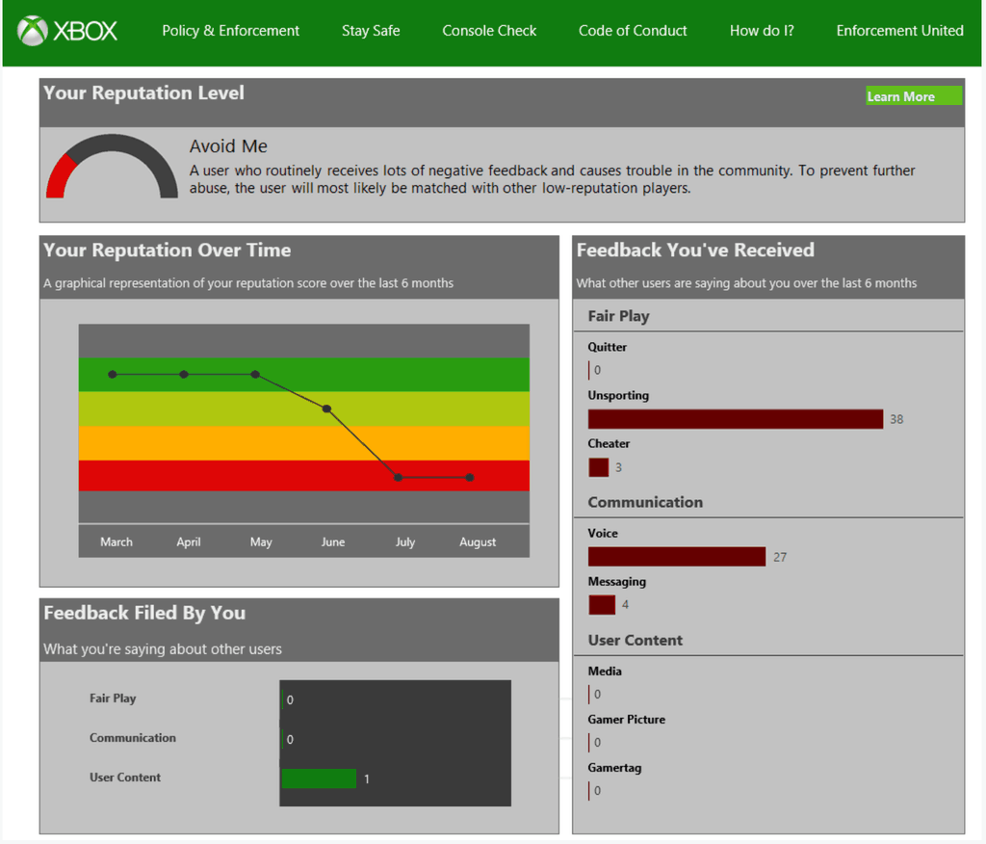Select Code of Conduct from the navigation
Viewport: 986px width, 844px height.
[x=633, y=30]
